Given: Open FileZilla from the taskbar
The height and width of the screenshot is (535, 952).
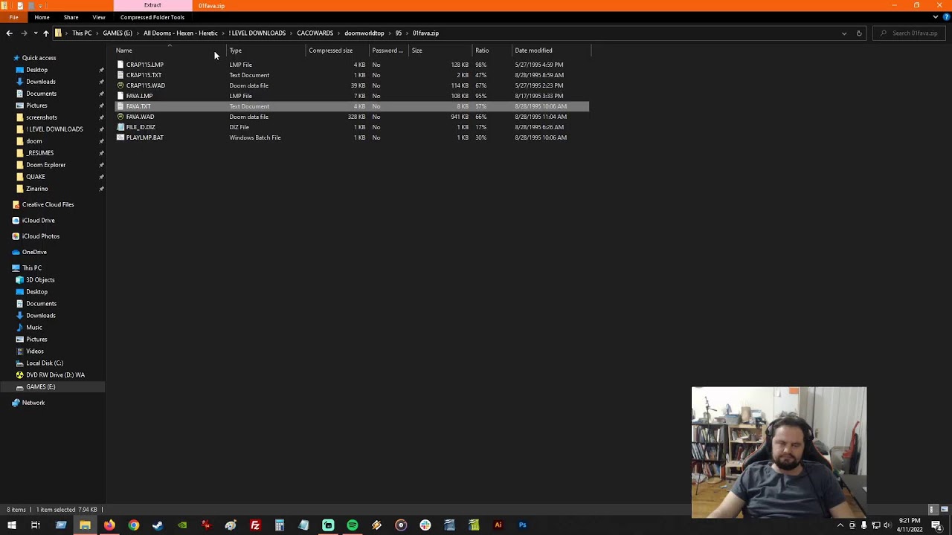Looking at the screenshot, I should tap(255, 525).
